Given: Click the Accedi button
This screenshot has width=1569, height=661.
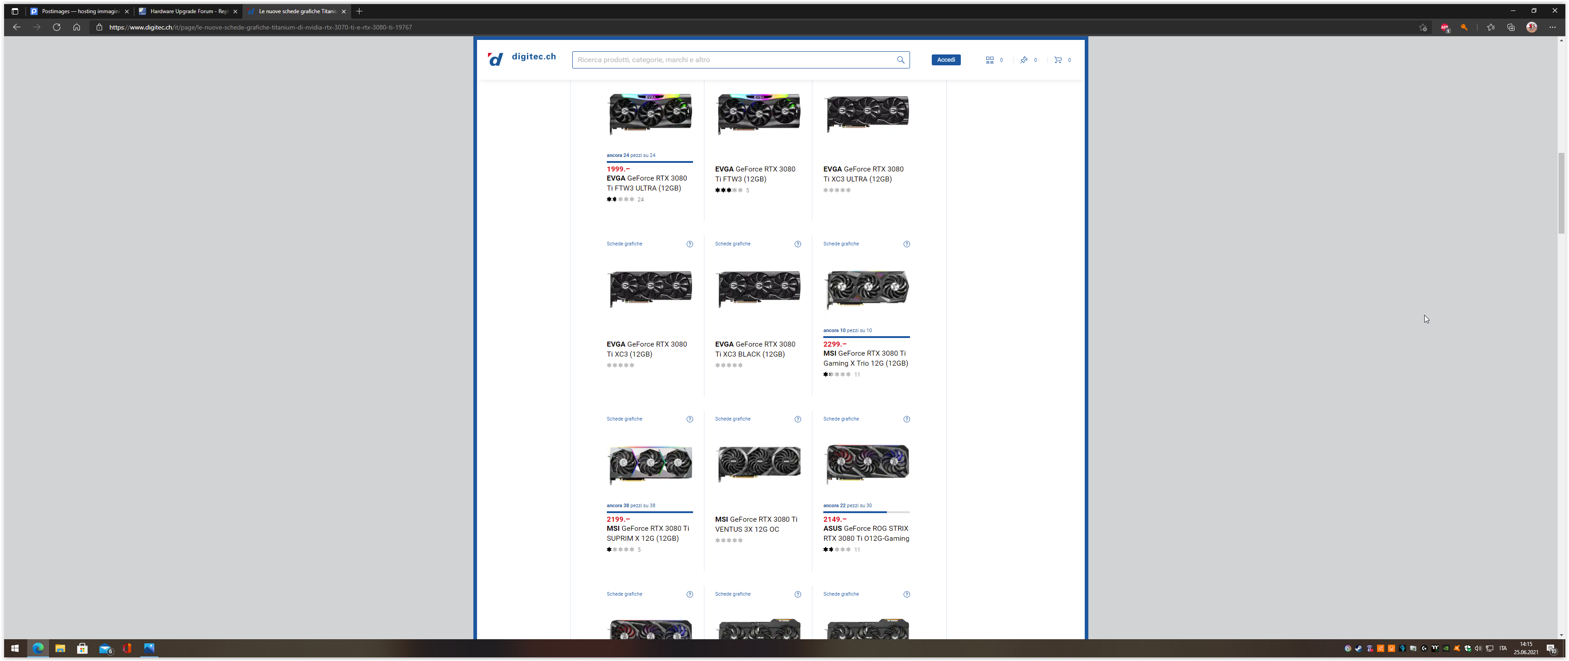Looking at the screenshot, I should pyautogui.click(x=946, y=59).
